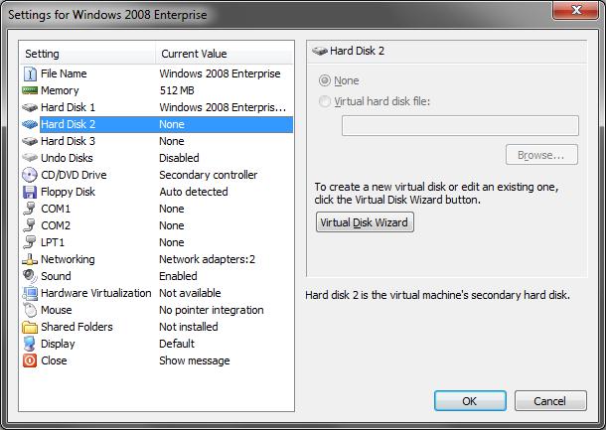Select the Floppy Disk label
Image resolution: width=606 pixels, height=430 pixels.
[68, 192]
